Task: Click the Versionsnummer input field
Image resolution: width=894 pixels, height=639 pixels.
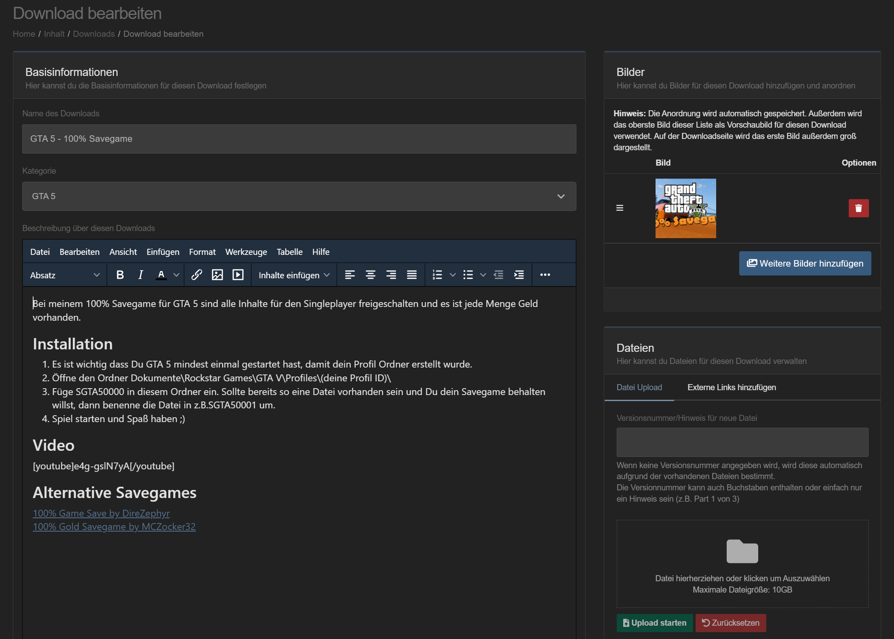Action: [x=742, y=442]
